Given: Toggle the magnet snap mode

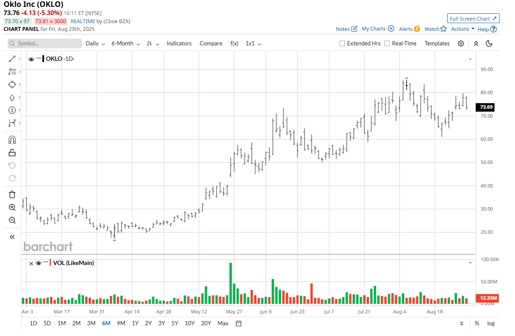Looking at the screenshot, I should 12,140.
